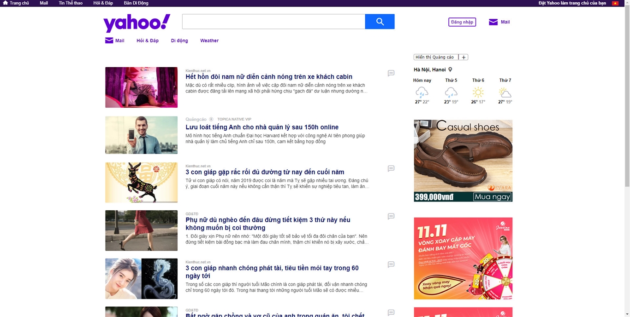630x317 pixels.
Task: Click inside the search input field
Action: [x=272, y=21]
